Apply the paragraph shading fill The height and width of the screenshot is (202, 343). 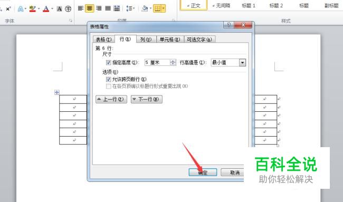[x=145, y=8]
